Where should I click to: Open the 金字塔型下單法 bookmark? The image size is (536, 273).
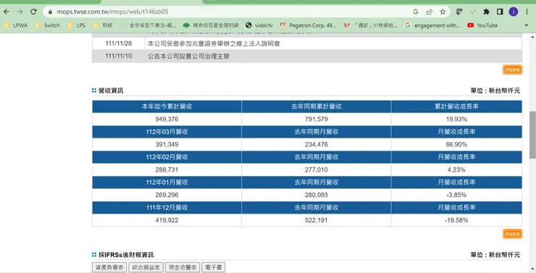coord(148,25)
